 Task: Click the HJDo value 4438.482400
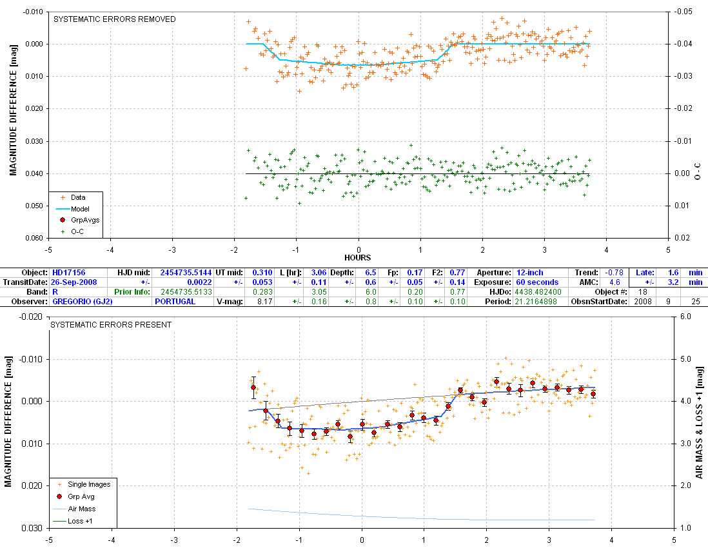click(x=538, y=292)
